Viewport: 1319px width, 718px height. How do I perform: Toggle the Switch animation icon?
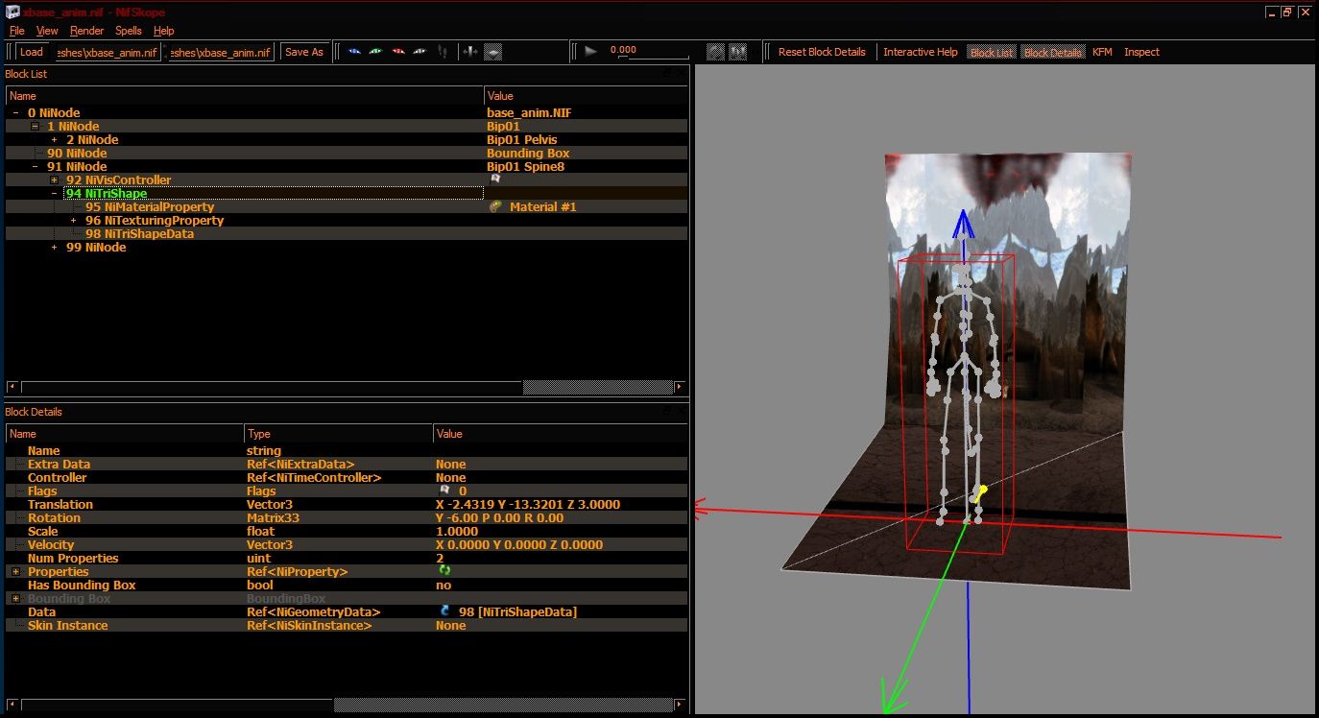pos(738,52)
